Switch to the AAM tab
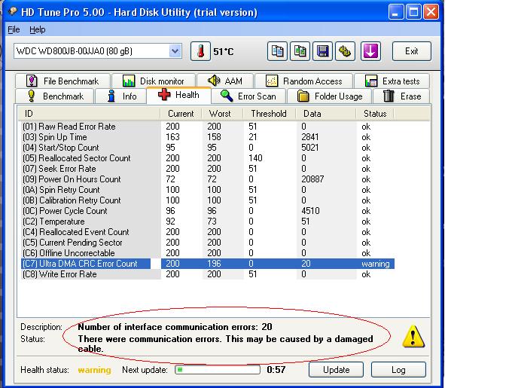The height and width of the screenshot is (388, 512). [x=225, y=81]
